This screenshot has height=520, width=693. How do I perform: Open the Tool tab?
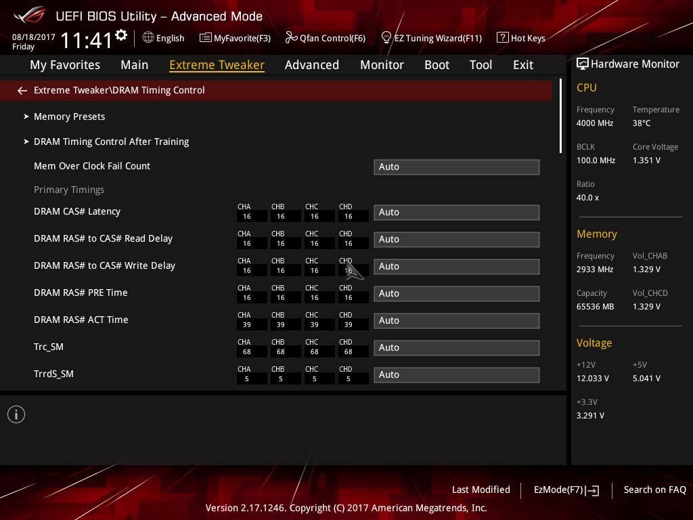coord(481,65)
